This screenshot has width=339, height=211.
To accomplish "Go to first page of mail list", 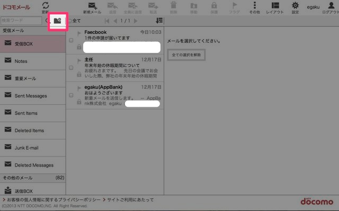I will pyautogui.click(x=107, y=21).
